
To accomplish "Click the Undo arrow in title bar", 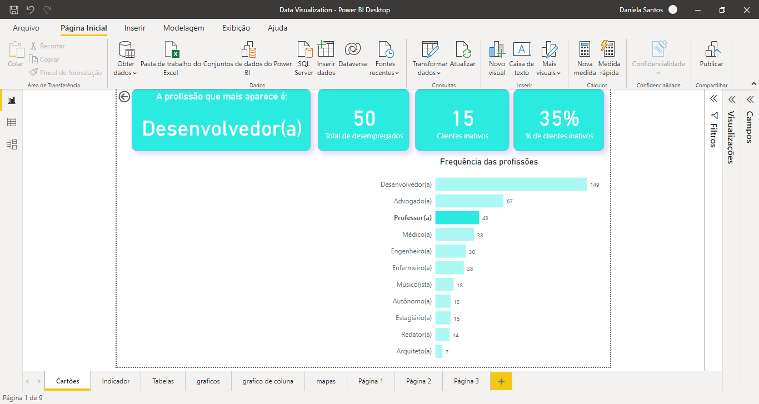I will click(x=31, y=9).
